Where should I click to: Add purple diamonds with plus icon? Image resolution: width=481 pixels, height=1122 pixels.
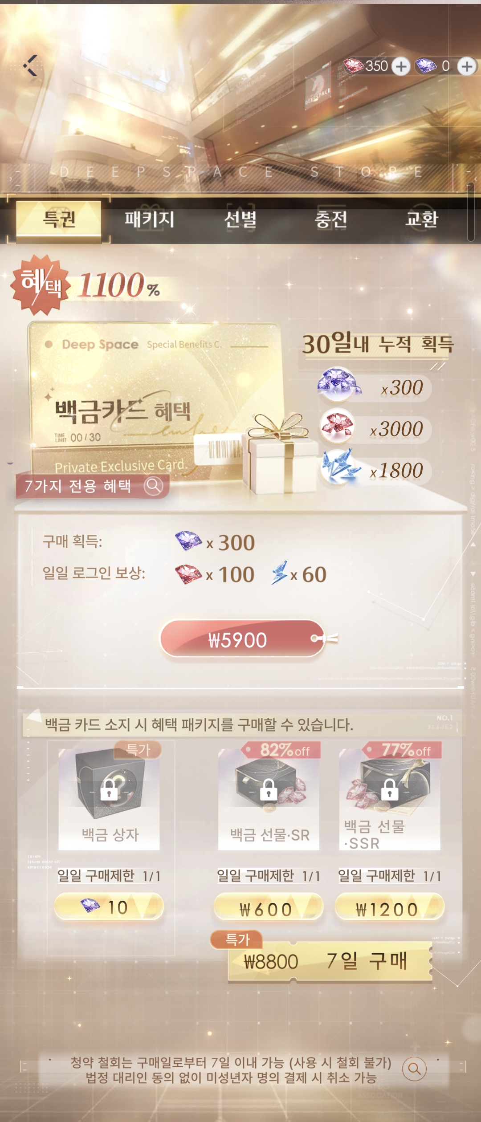[467, 66]
